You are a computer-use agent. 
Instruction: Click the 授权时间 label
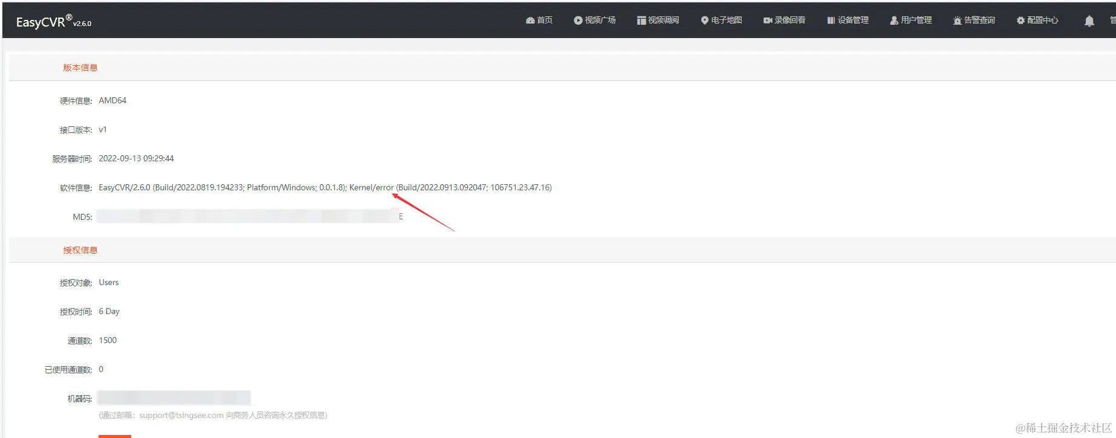76,312
